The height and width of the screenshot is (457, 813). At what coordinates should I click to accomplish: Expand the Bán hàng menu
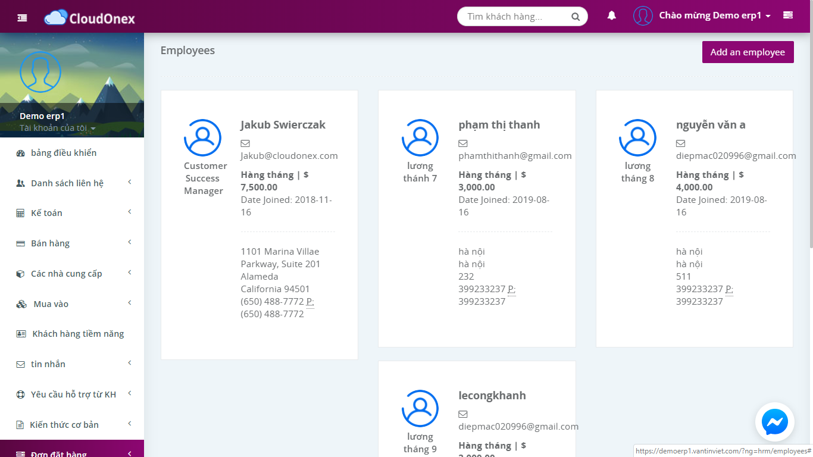pos(72,243)
